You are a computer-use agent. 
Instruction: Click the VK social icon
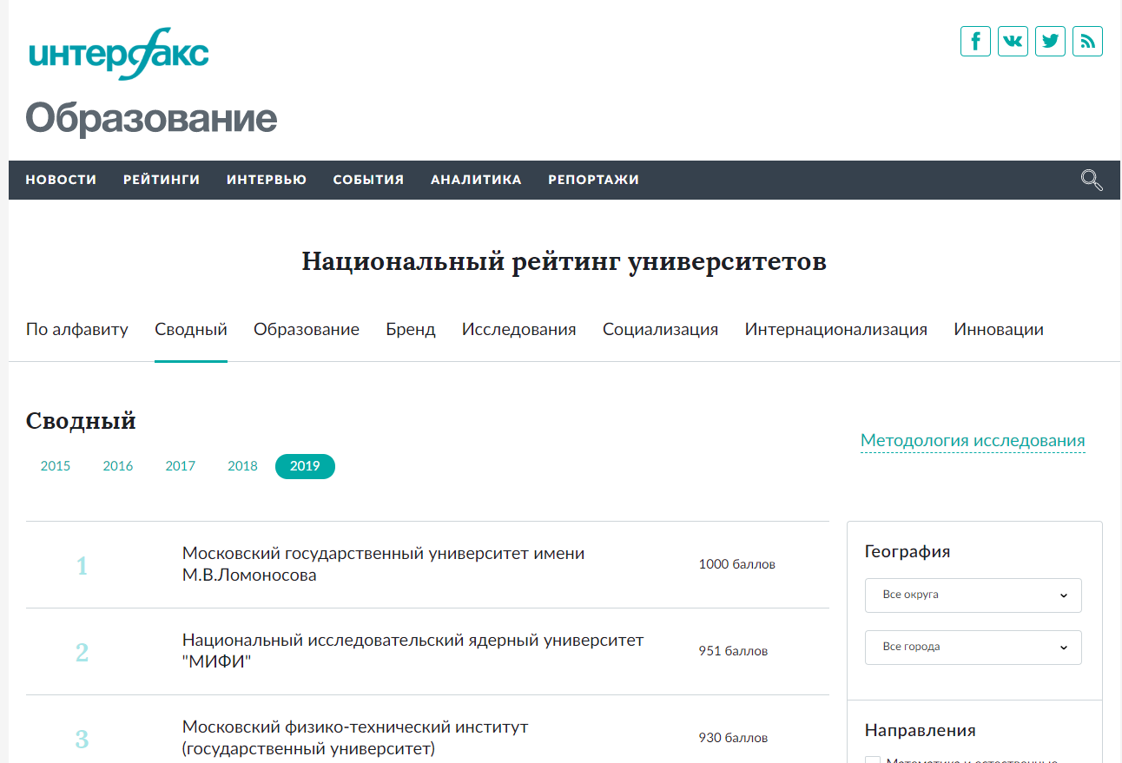[x=1012, y=41]
